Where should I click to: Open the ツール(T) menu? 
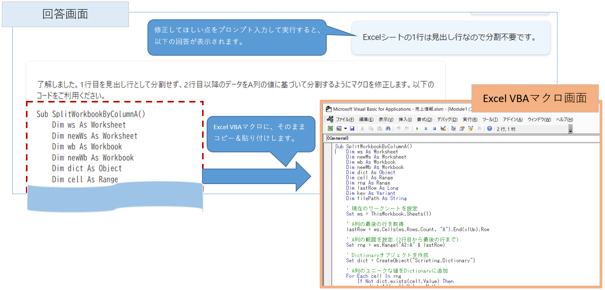(490, 119)
